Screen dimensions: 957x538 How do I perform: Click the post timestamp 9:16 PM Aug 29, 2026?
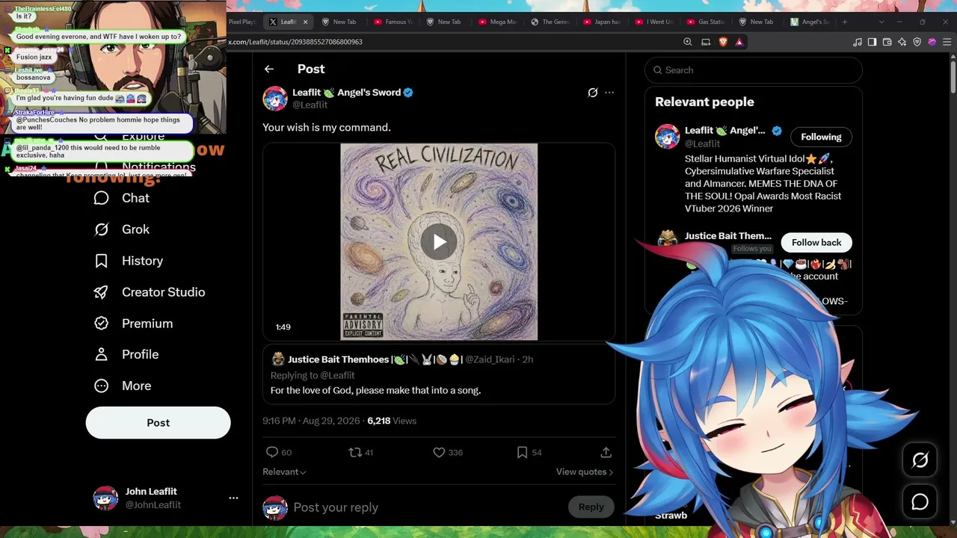(x=311, y=421)
